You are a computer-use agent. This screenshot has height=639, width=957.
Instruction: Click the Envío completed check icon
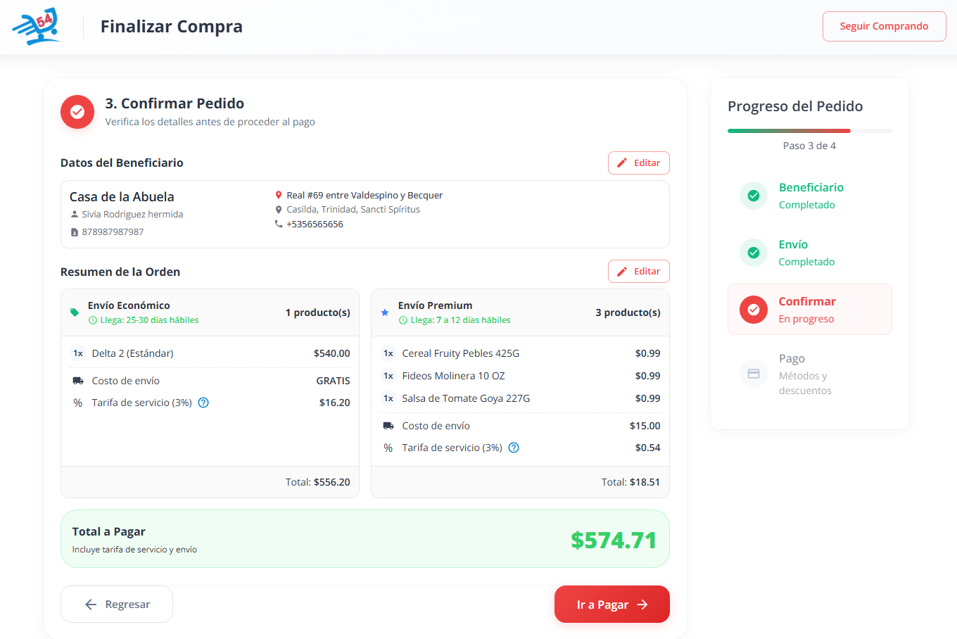[x=753, y=253]
